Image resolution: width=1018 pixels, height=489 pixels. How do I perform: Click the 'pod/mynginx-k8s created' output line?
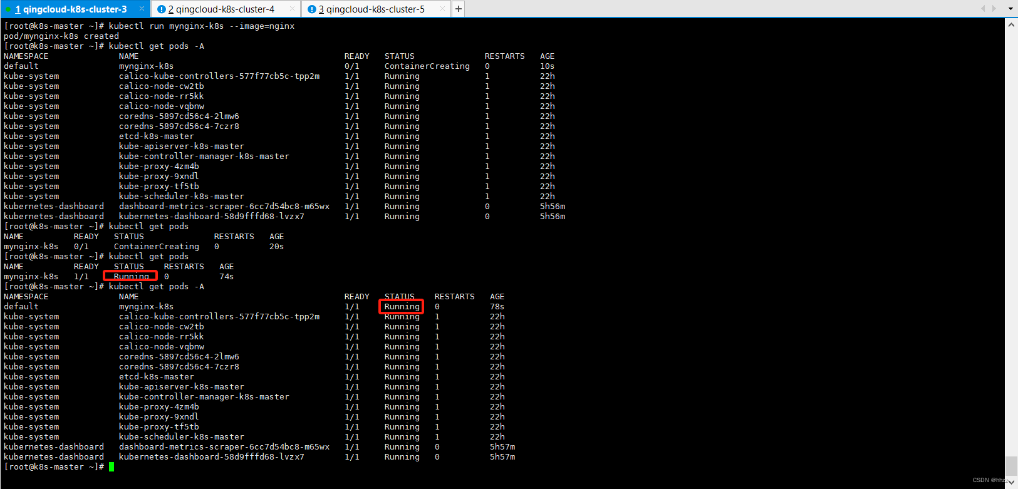coord(61,36)
